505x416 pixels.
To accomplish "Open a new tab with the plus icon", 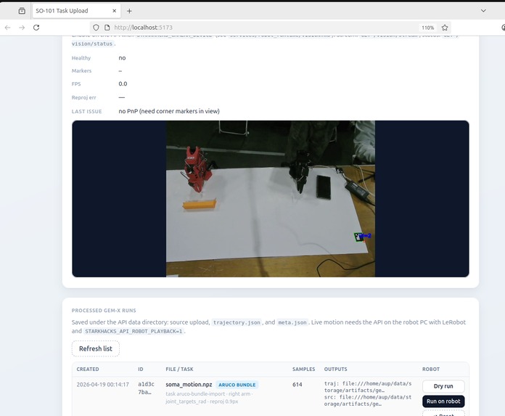I will [129, 11].
